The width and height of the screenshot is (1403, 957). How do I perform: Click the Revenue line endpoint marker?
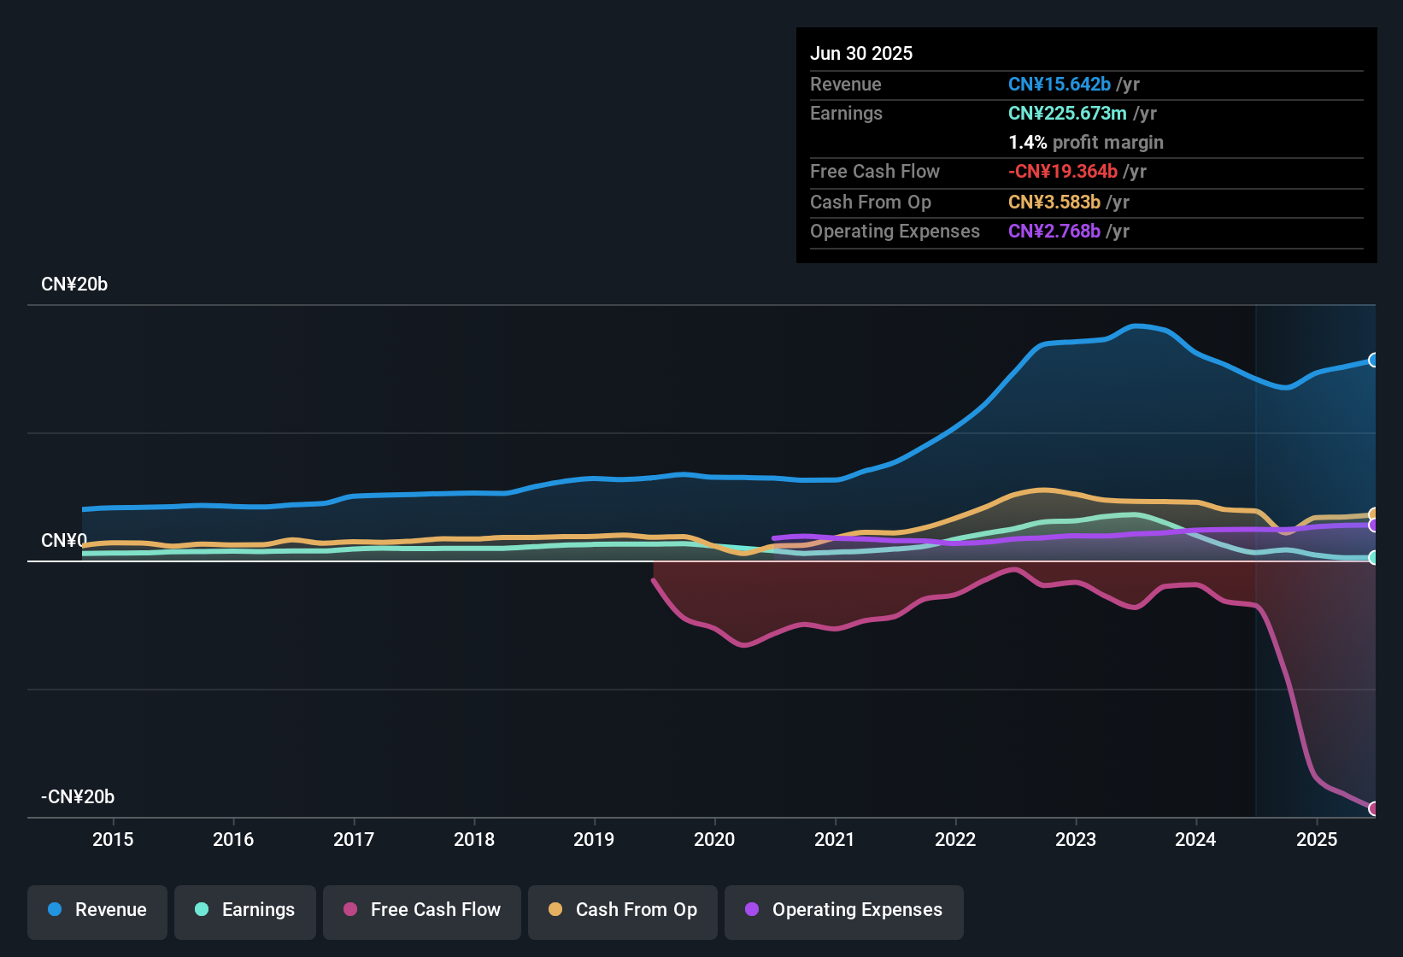[1374, 361]
